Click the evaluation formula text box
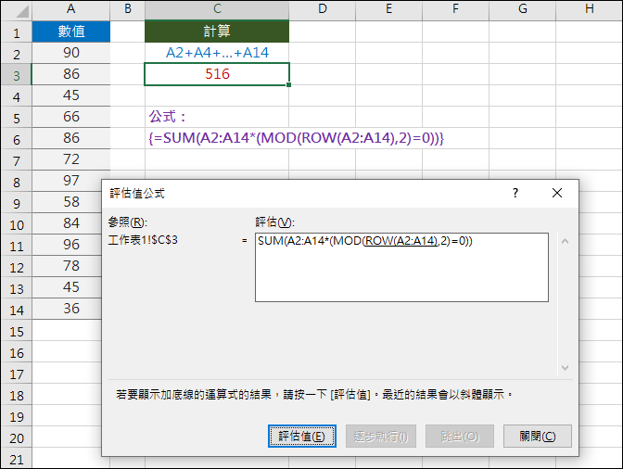This screenshot has width=623, height=469. click(401, 267)
